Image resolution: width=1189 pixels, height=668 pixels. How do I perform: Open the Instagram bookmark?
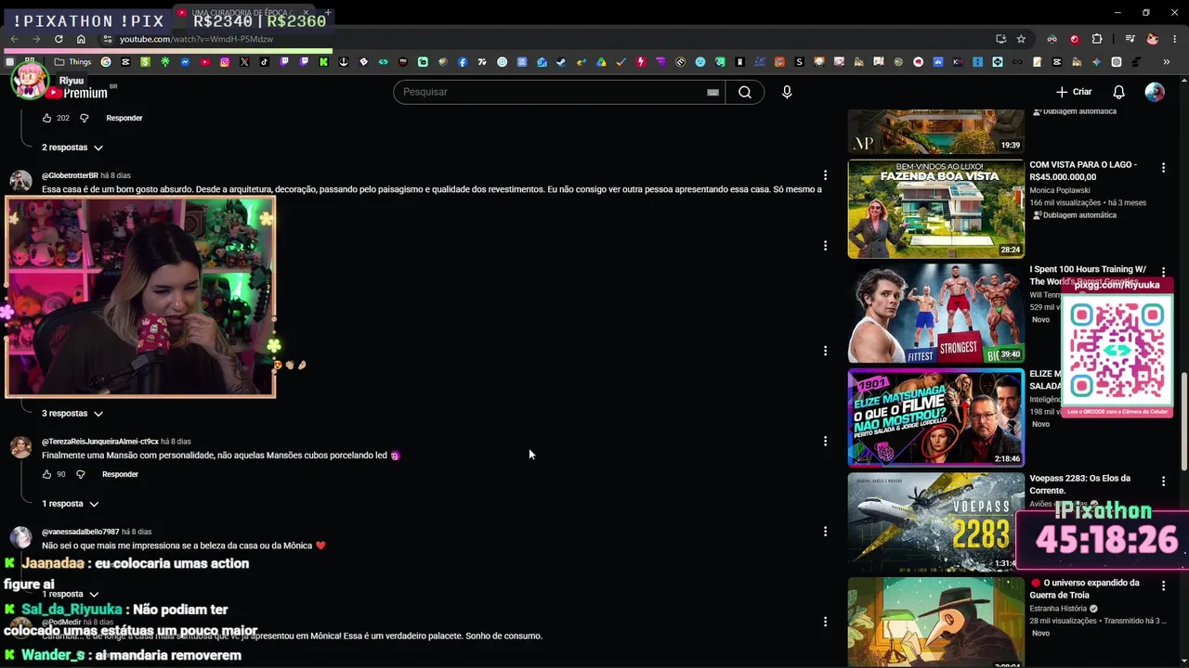(225, 62)
